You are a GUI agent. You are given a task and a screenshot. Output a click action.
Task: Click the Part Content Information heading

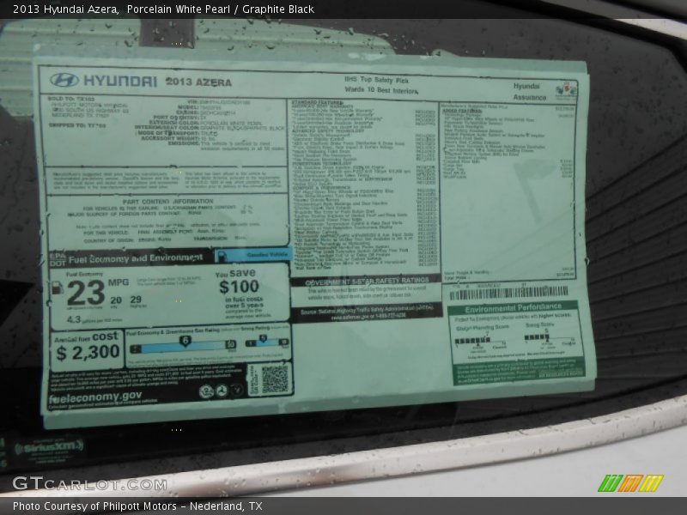pos(167,202)
